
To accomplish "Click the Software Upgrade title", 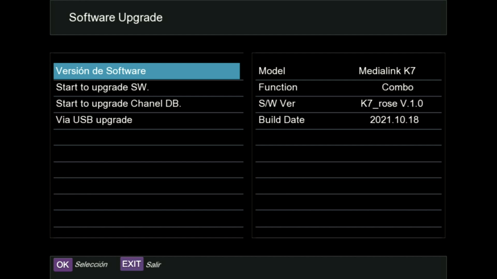I will click(116, 18).
